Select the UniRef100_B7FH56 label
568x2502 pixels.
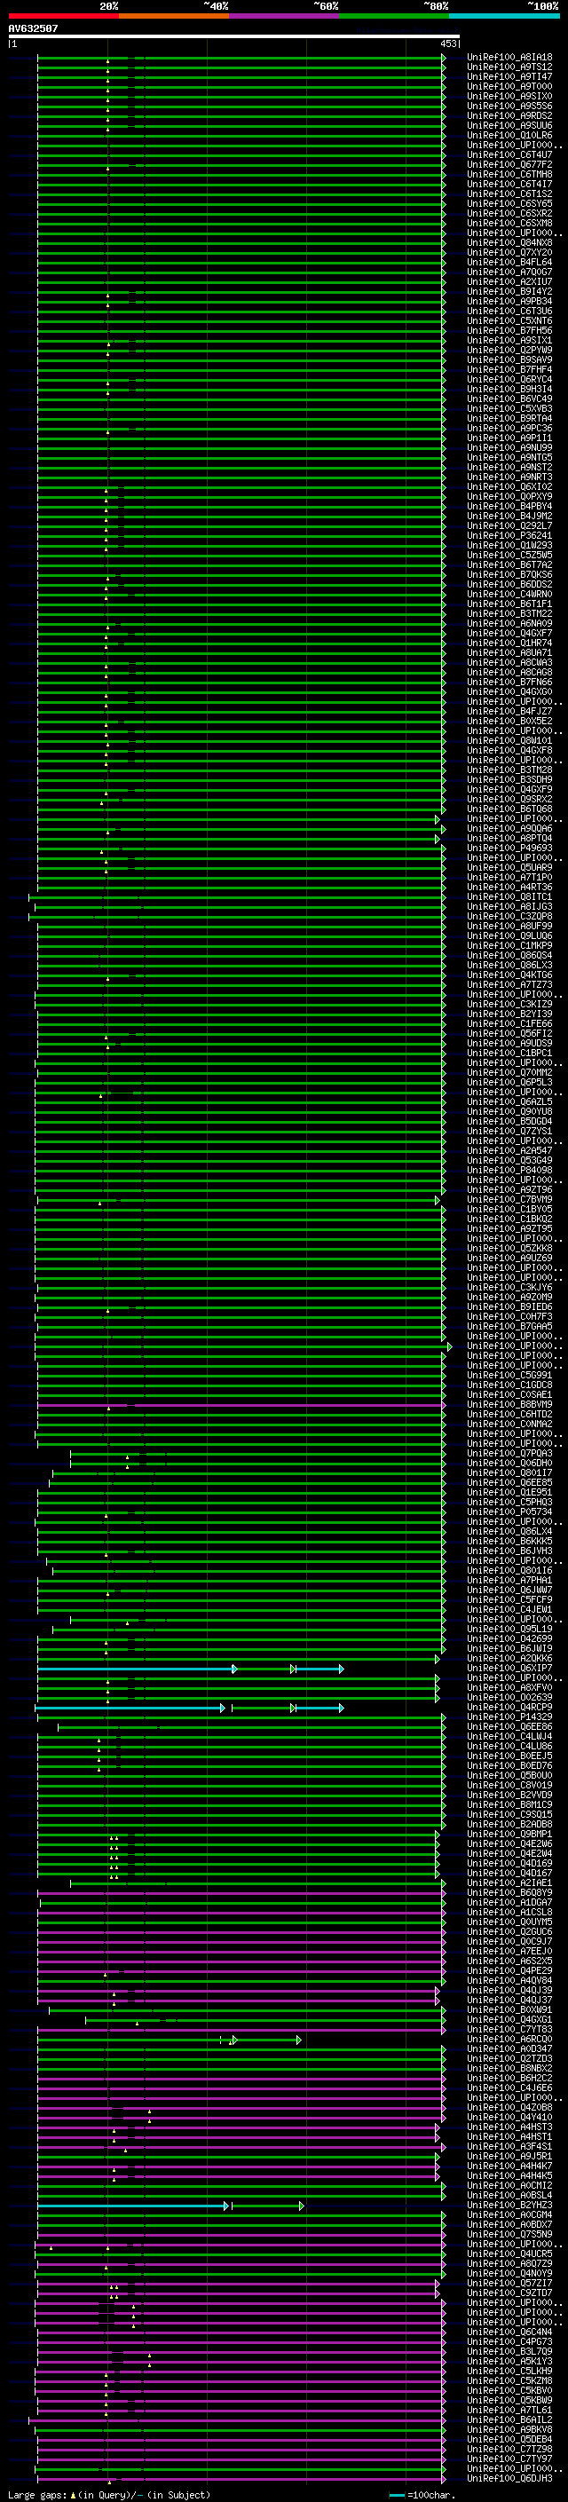[509, 330]
